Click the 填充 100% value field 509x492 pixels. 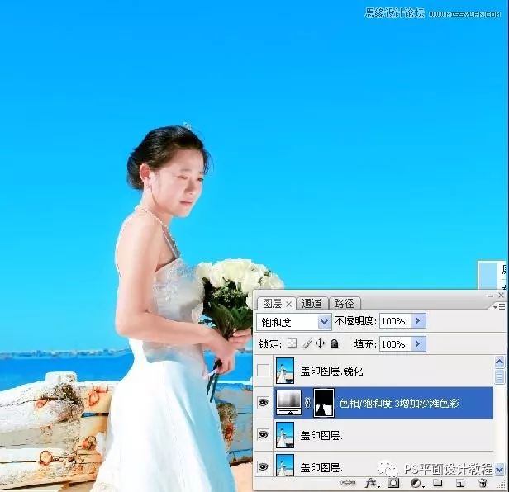(x=396, y=343)
